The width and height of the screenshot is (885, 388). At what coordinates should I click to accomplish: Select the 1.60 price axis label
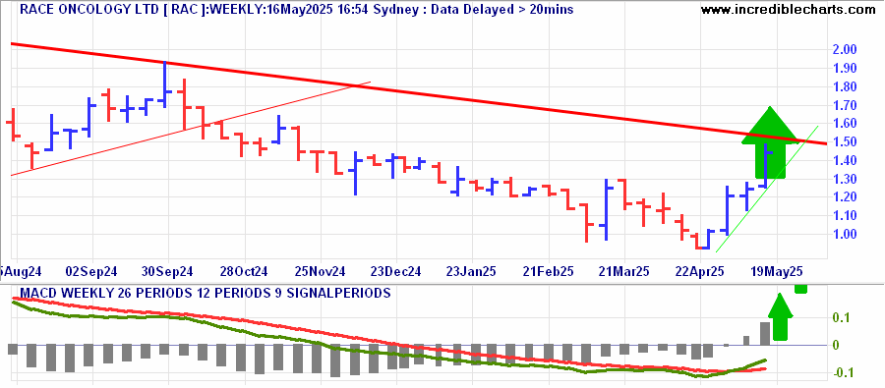pos(845,124)
